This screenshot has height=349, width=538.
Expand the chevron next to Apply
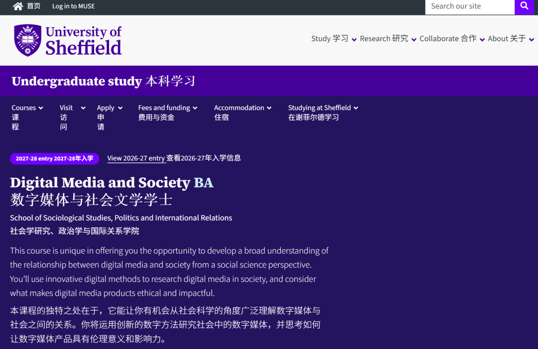[x=120, y=108]
